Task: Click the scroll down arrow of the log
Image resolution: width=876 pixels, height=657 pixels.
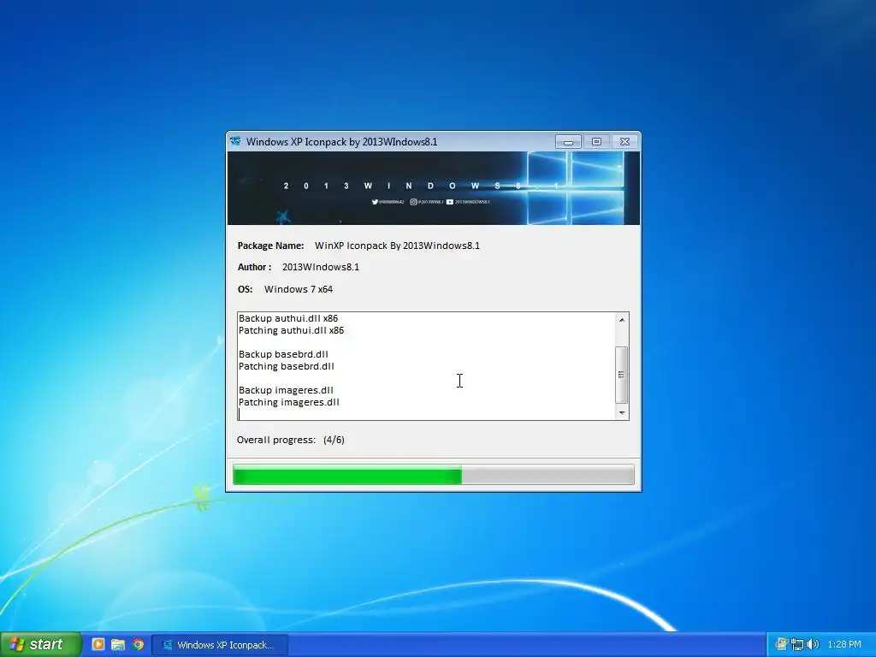Action: click(x=621, y=413)
